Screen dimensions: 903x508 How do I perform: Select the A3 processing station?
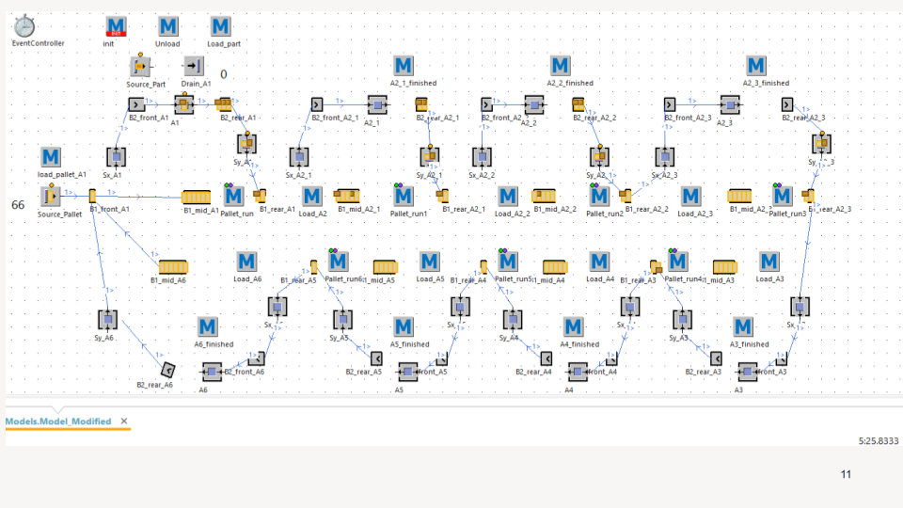(x=747, y=373)
